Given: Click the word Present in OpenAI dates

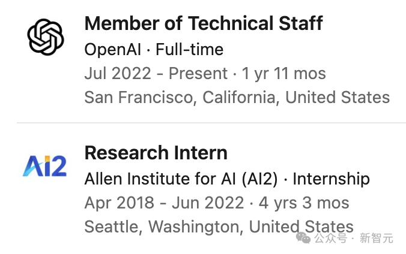Looking at the screenshot, I should pyautogui.click(x=198, y=73).
